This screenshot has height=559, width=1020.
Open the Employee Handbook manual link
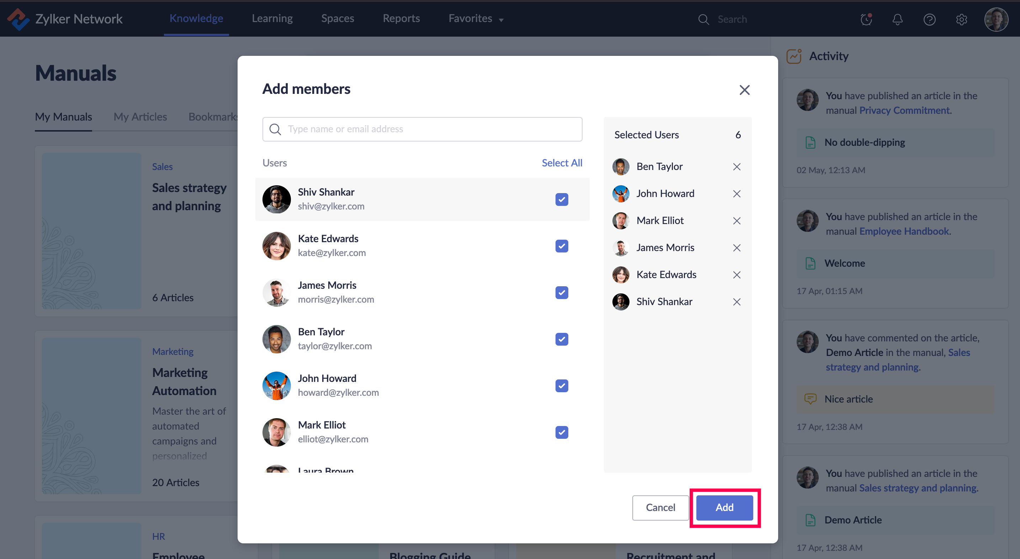(x=904, y=231)
